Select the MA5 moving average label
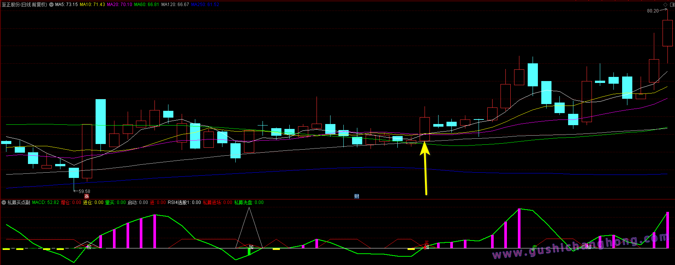 pos(66,5)
